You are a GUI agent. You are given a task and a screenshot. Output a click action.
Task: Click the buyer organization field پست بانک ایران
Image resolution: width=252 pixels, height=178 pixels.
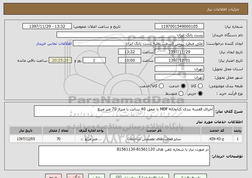130,35
